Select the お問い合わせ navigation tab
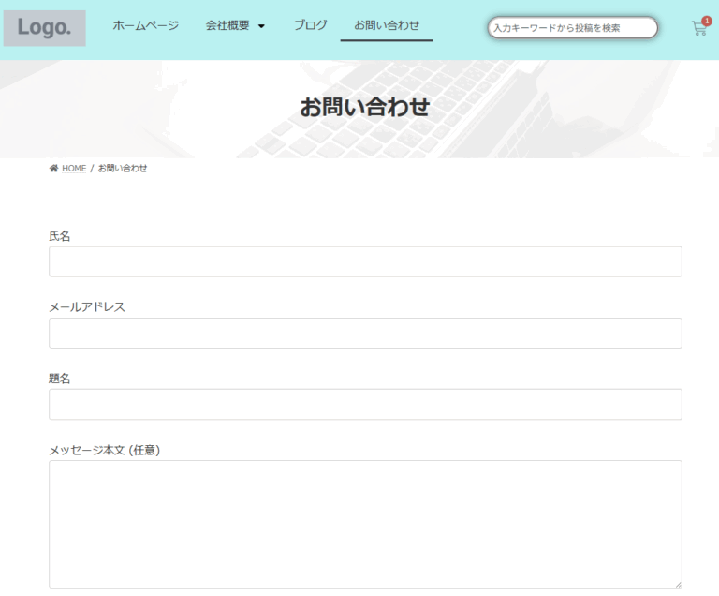Image resolution: width=719 pixels, height=596 pixels. tap(386, 25)
